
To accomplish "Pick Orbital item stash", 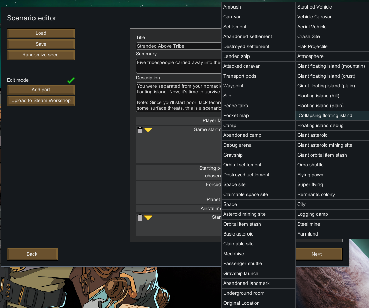I will (x=258, y=224).
